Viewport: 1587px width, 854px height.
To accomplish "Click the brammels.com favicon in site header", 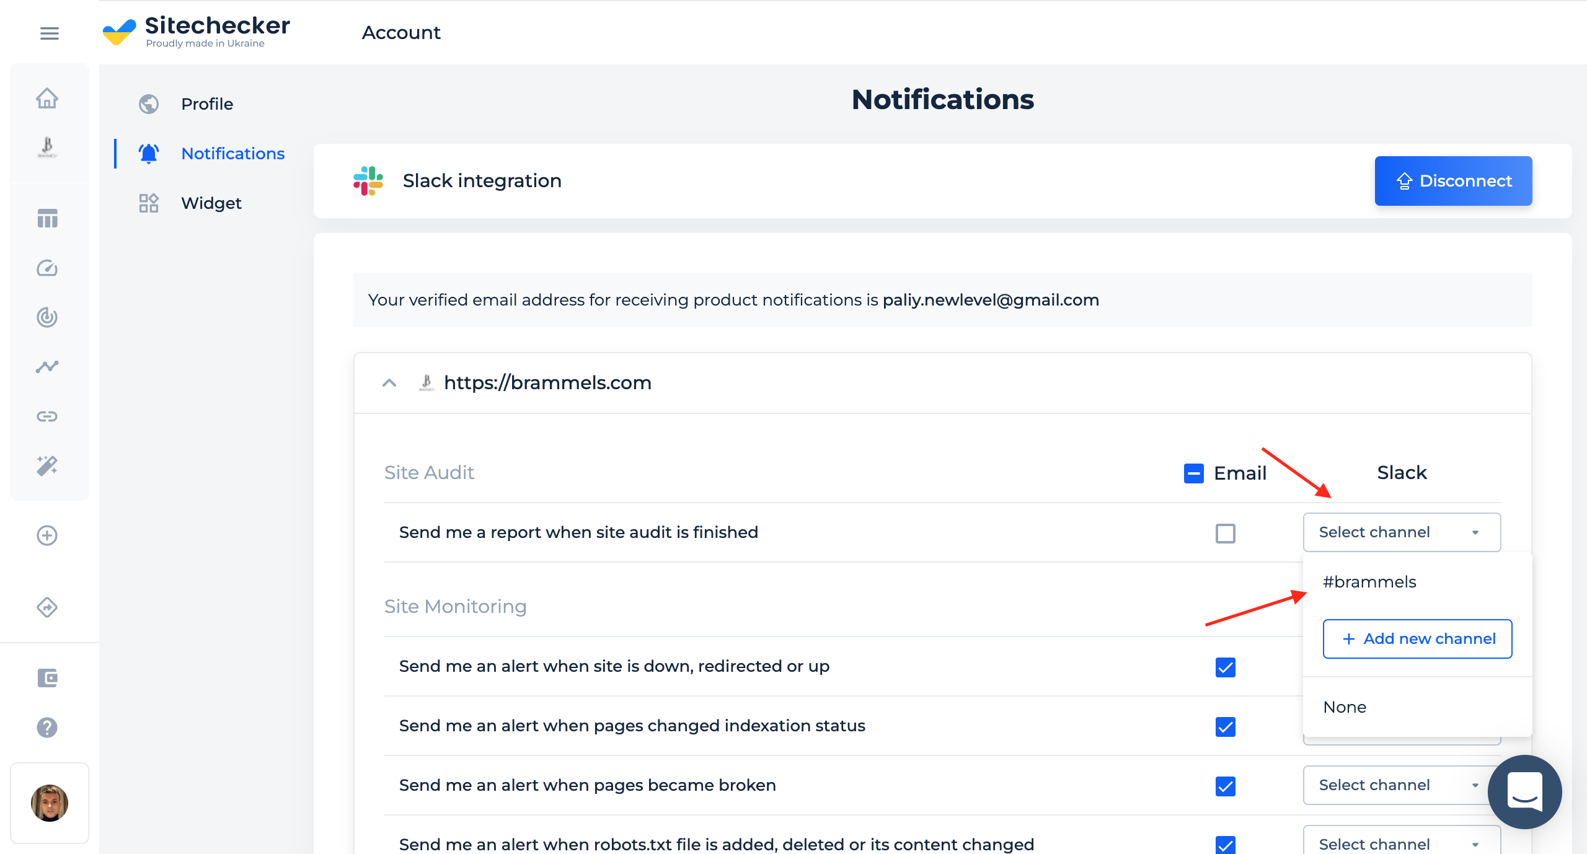I will [x=427, y=383].
